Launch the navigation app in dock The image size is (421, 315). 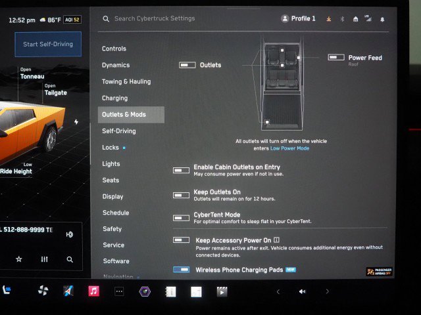(x=68, y=291)
